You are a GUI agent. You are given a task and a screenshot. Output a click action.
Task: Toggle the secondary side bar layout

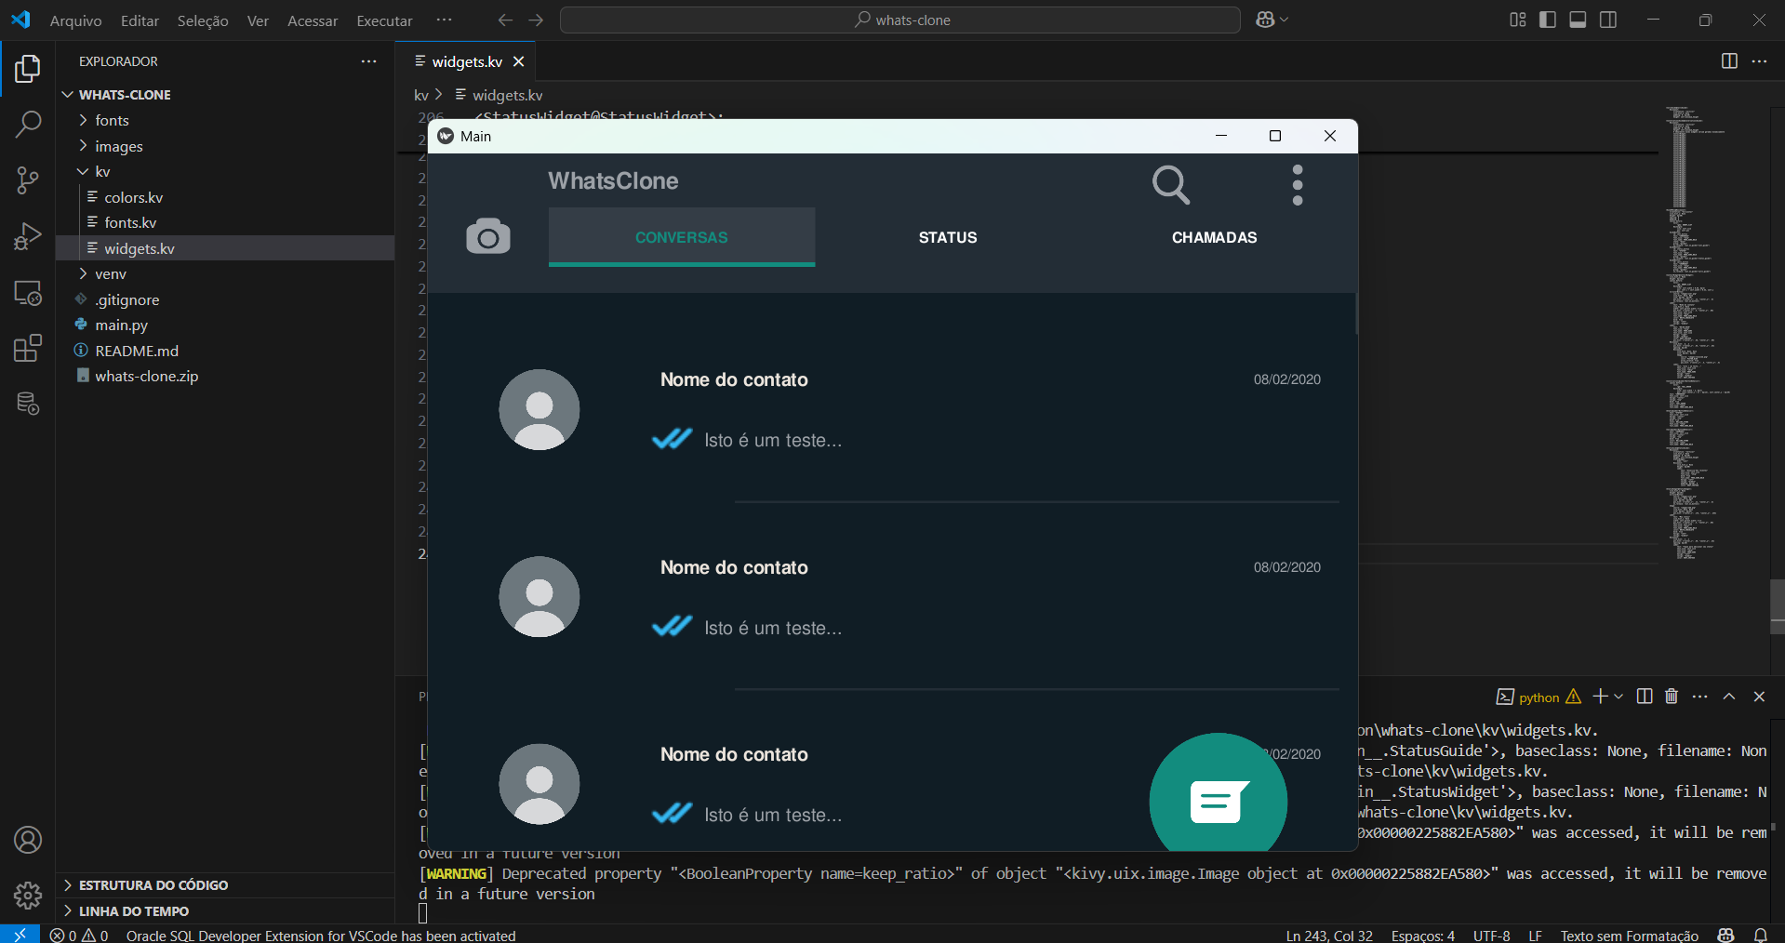(x=1608, y=20)
